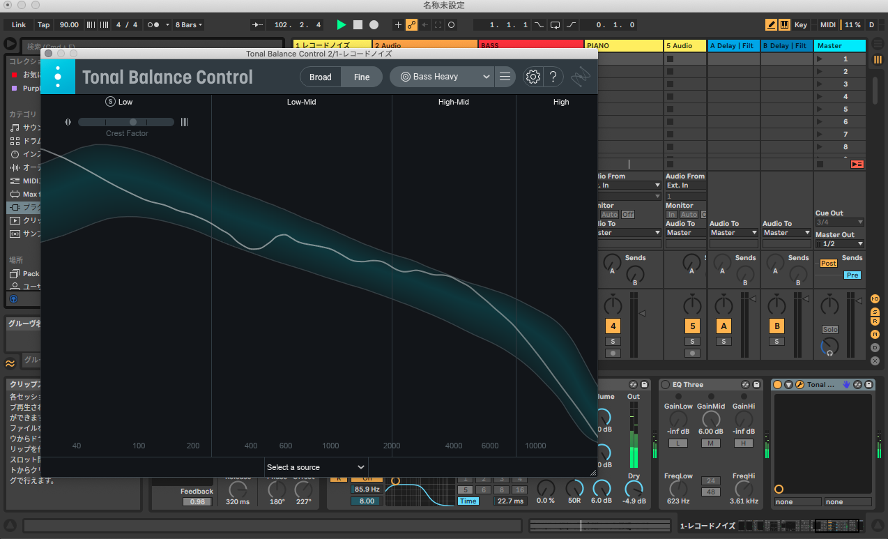888x539 pixels.
Task: Click the hand hot-swap icon on Tonal device
Action: pyautogui.click(x=846, y=385)
